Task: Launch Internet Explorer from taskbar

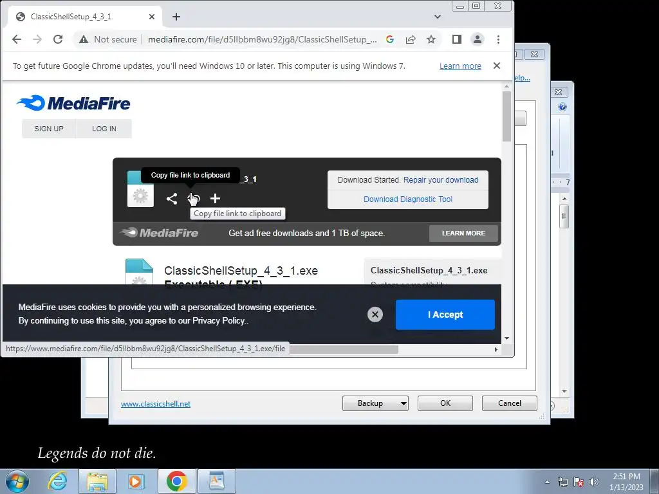Action: tap(57, 481)
